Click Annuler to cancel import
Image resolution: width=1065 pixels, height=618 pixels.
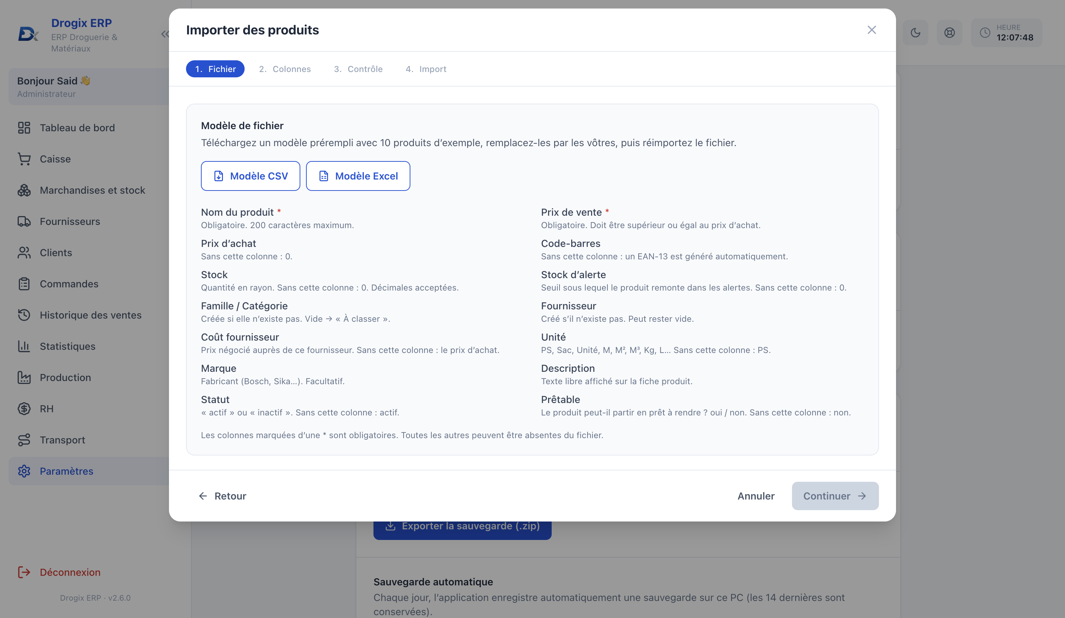click(756, 496)
